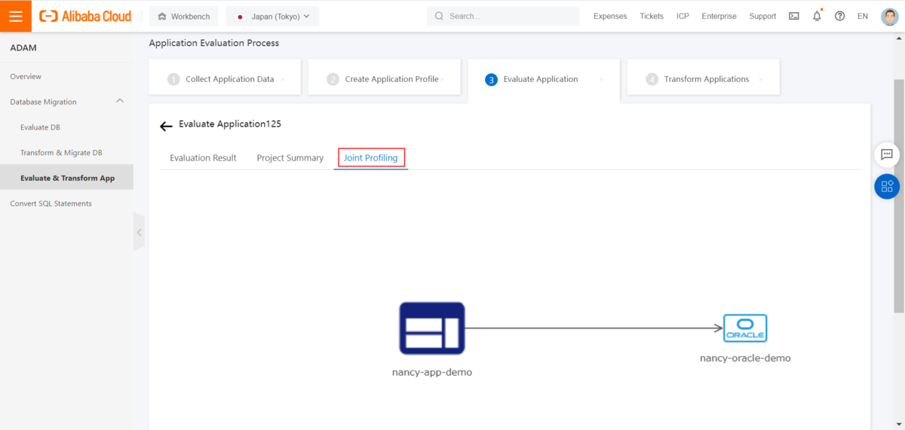Image resolution: width=905 pixels, height=430 pixels.
Task: Open Overview in the ADAM sidebar
Action: click(26, 77)
